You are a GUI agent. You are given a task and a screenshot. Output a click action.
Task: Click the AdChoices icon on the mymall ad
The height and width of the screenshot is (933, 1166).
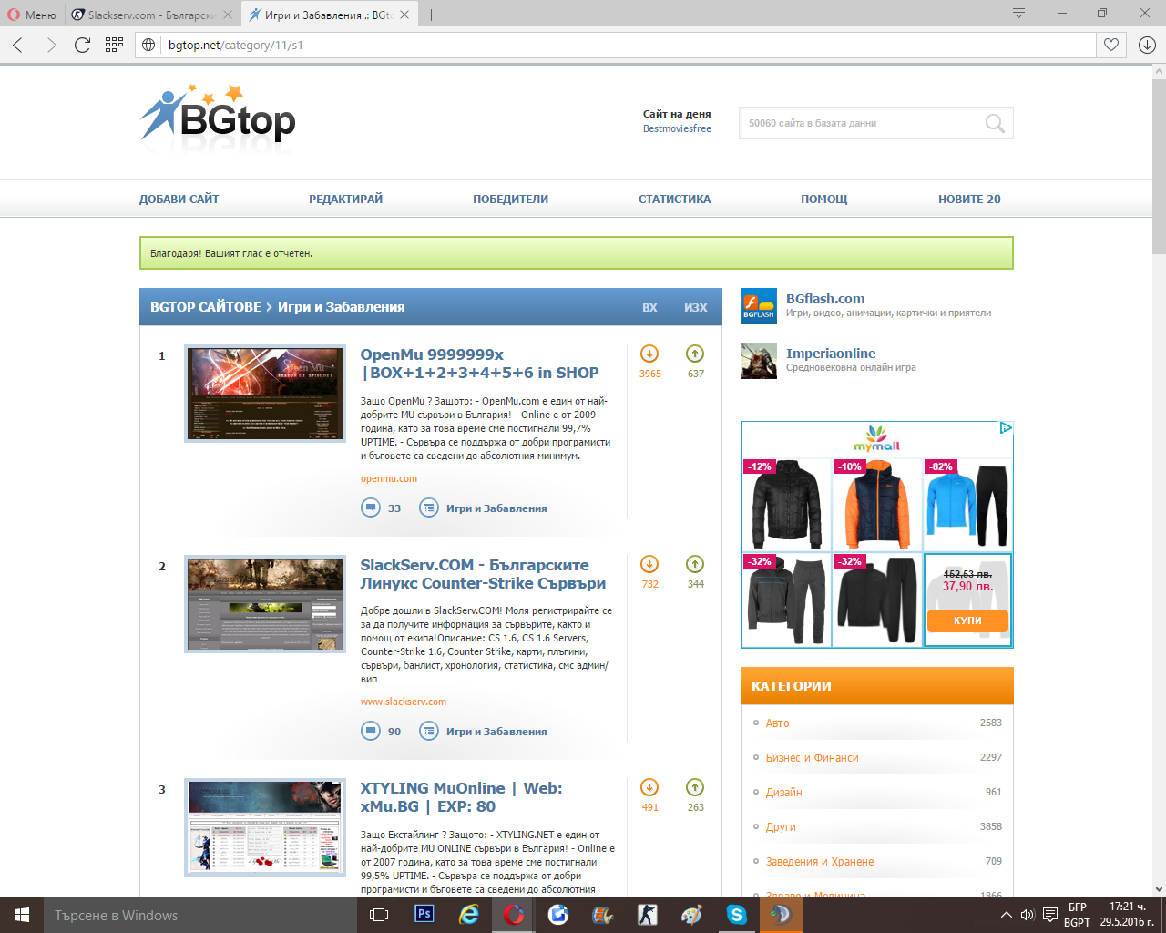point(1006,427)
